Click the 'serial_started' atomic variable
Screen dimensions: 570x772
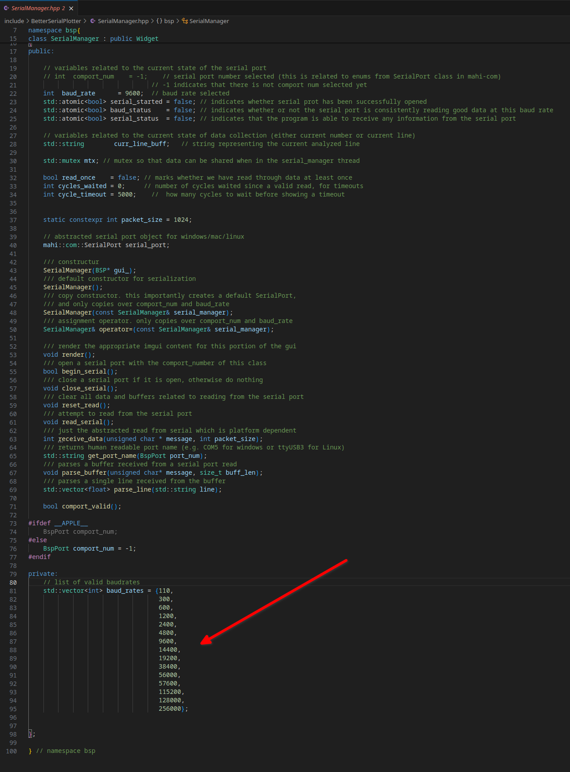(x=136, y=102)
